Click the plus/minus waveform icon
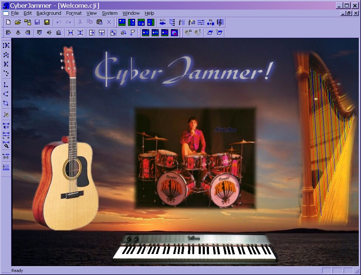Image resolution: width=361 pixels, height=275 pixels. 162,22
